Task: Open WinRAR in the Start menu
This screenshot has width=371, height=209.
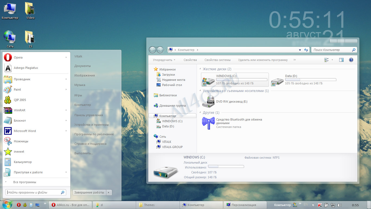Action: pos(36,110)
